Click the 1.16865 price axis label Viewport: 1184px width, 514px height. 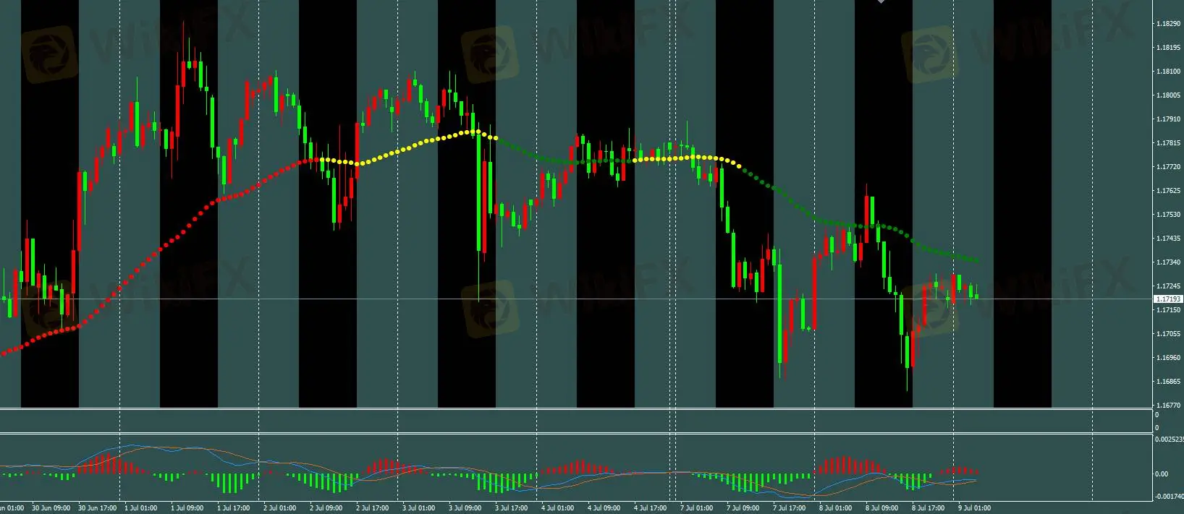pos(1168,382)
